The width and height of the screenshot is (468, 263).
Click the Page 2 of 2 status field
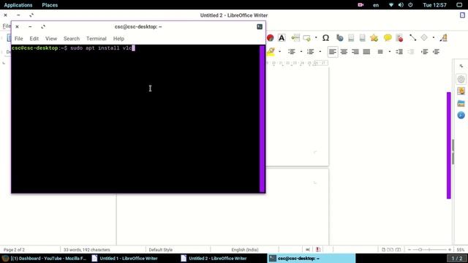click(x=14, y=250)
